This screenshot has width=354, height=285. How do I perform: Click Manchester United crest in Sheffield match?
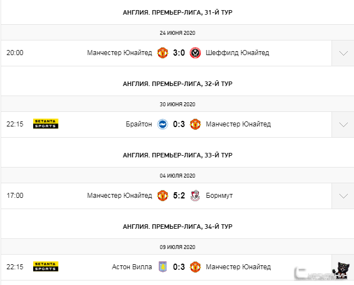click(x=163, y=53)
